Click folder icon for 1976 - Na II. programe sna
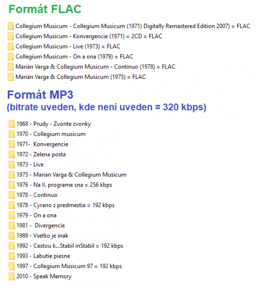Screen dimensions: 257x286 point(12,185)
